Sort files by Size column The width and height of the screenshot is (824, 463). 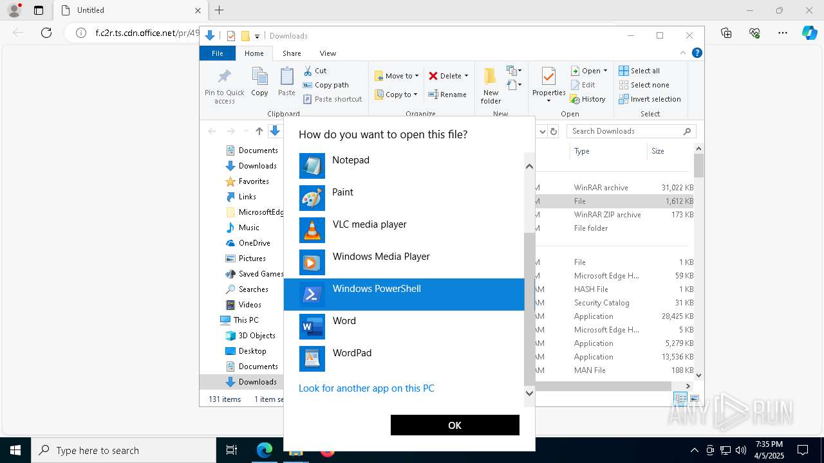click(669, 151)
